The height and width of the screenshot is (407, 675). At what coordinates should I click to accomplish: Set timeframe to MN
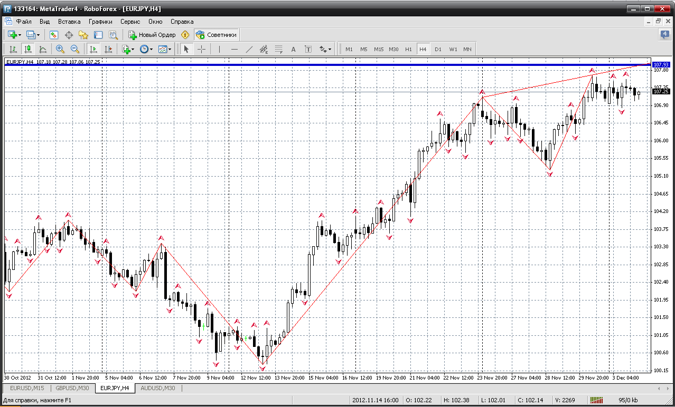tap(467, 49)
